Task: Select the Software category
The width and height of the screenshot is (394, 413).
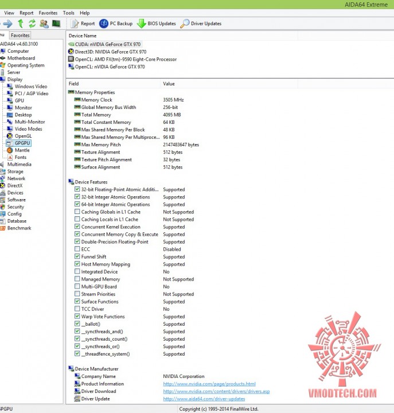Action: [16, 200]
